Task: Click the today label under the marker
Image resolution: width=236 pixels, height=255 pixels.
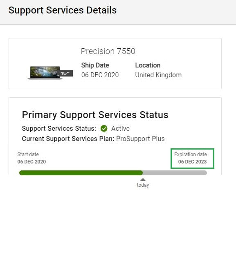Action: point(143,185)
